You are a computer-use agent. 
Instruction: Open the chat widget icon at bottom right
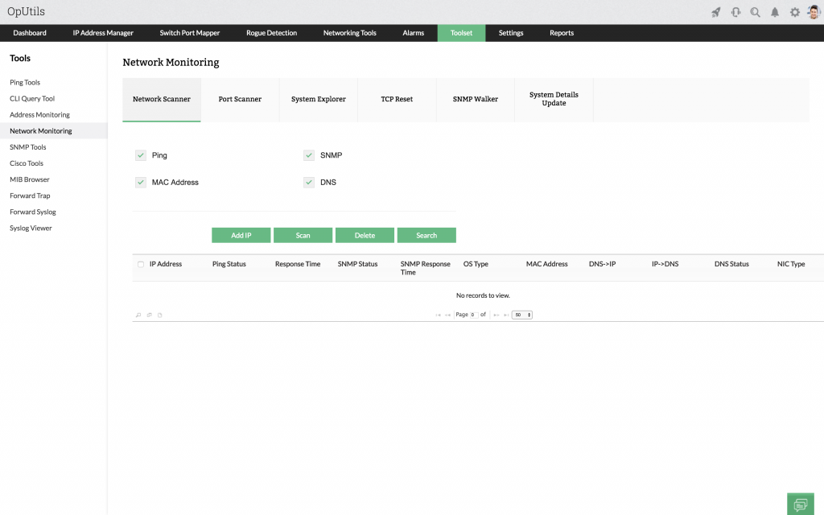(801, 505)
